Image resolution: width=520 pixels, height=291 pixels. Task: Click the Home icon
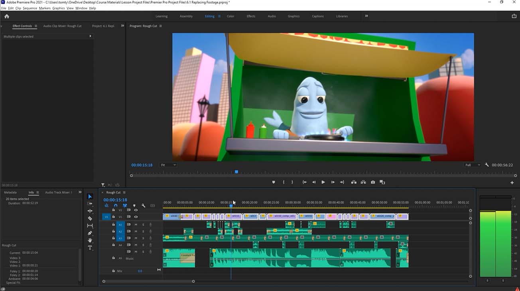click(6, 16)
